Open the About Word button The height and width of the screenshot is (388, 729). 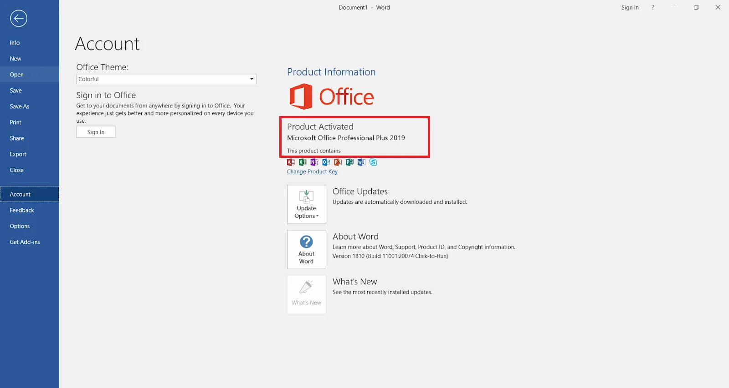click(x=307, y=250)
